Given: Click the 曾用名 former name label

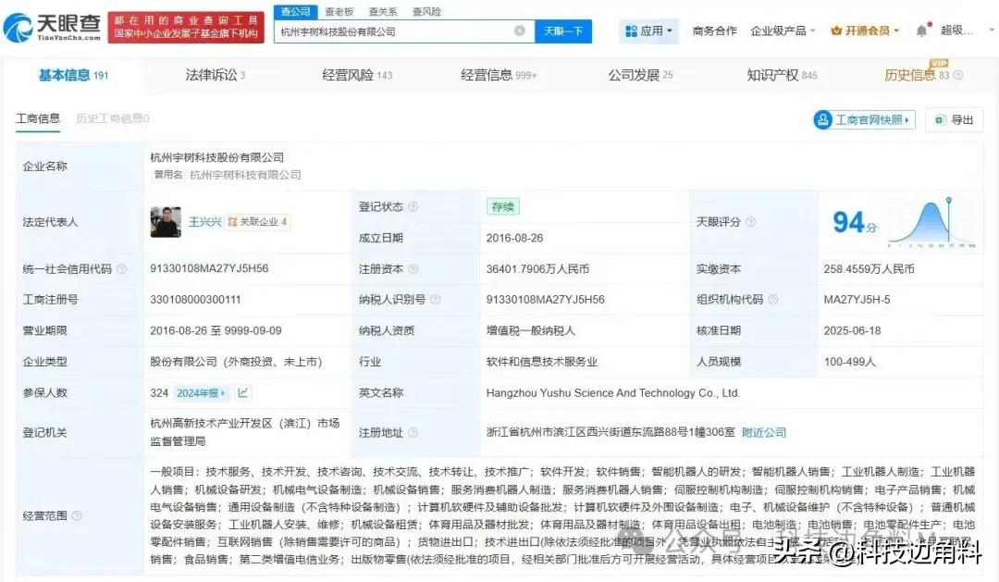Looking at the screenshot, I should 169,175.
